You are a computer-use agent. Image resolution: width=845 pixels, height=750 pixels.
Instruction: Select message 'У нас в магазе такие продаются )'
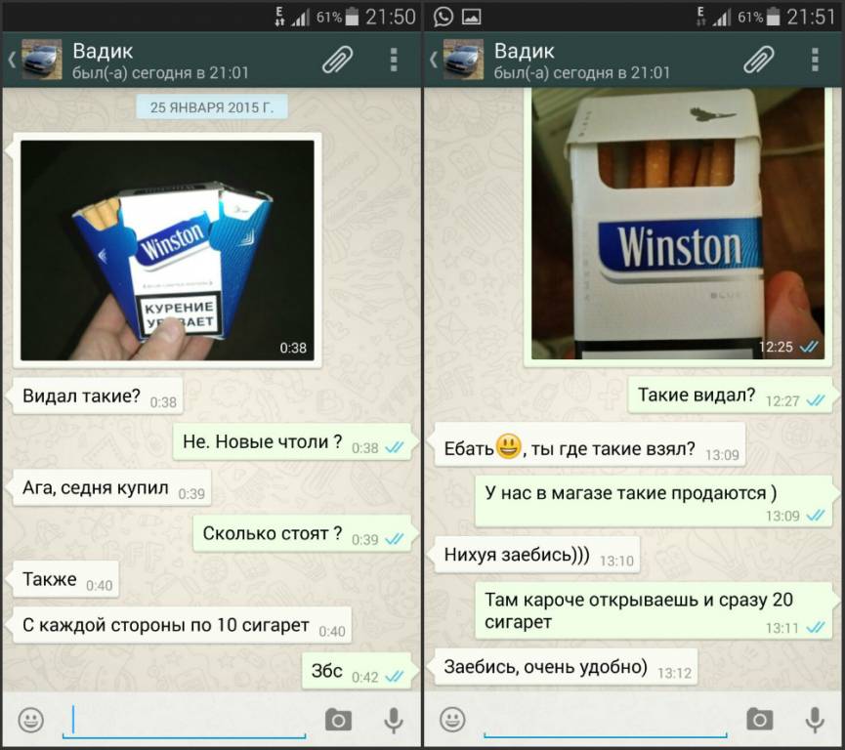click(654, 502)
